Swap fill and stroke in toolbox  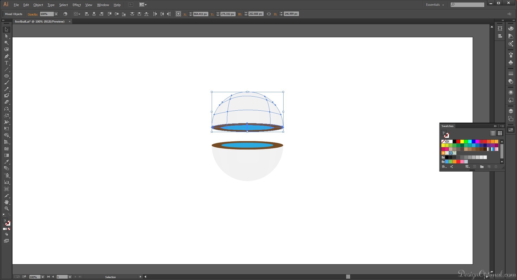(9, 215)
